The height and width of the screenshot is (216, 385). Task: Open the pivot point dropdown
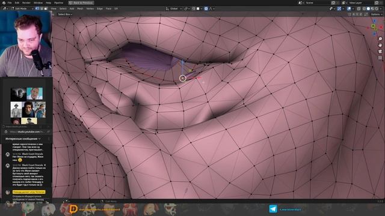(x=187, y=8)
